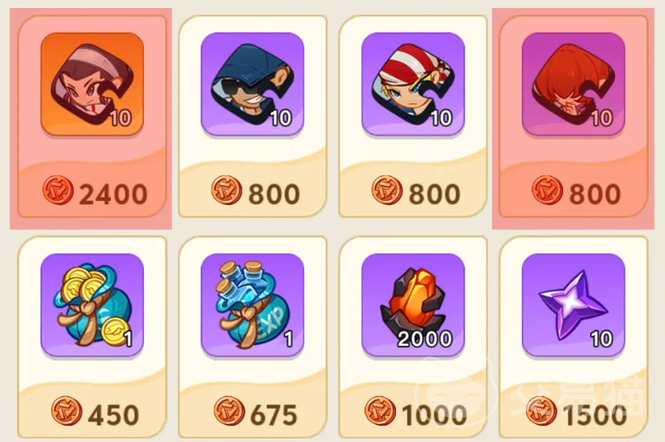Purchase EXP bag for 675 coins
Screen dimensions: 665x442
click(x=274, y=415)
